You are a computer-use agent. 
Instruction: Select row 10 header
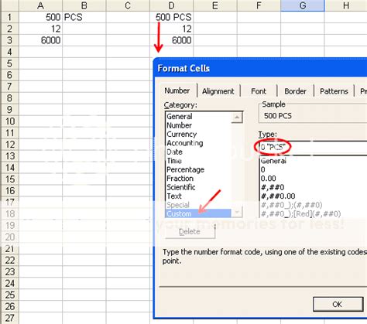pos(9,121)
